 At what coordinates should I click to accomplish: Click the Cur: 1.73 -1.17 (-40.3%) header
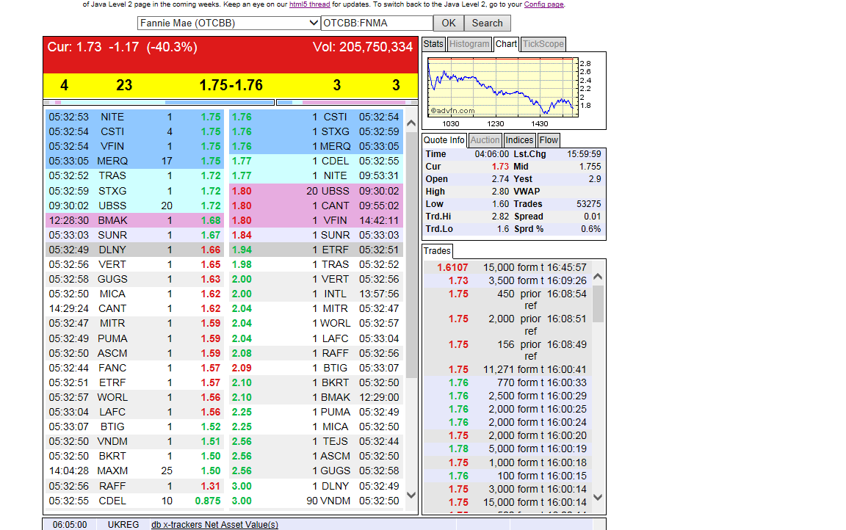[x=123, y=47]
